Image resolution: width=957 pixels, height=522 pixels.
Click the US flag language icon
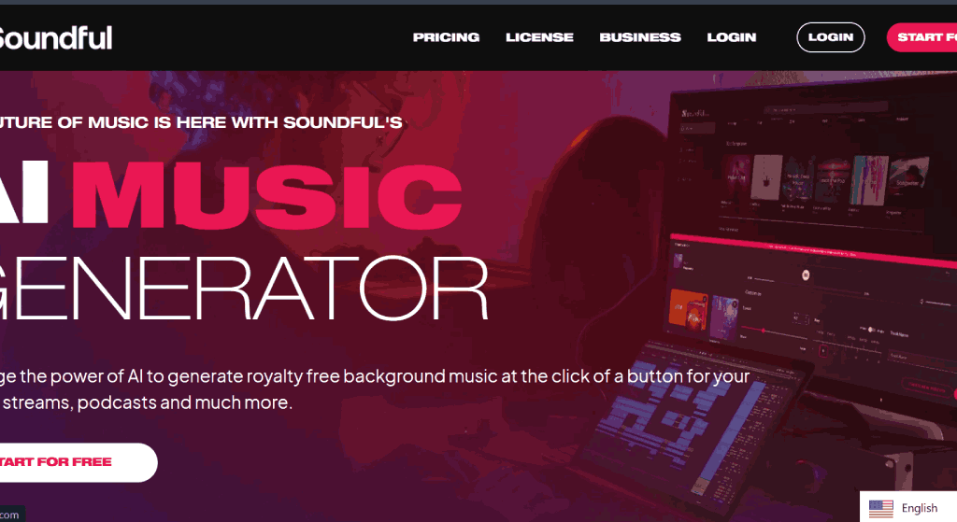pos(880,508)
